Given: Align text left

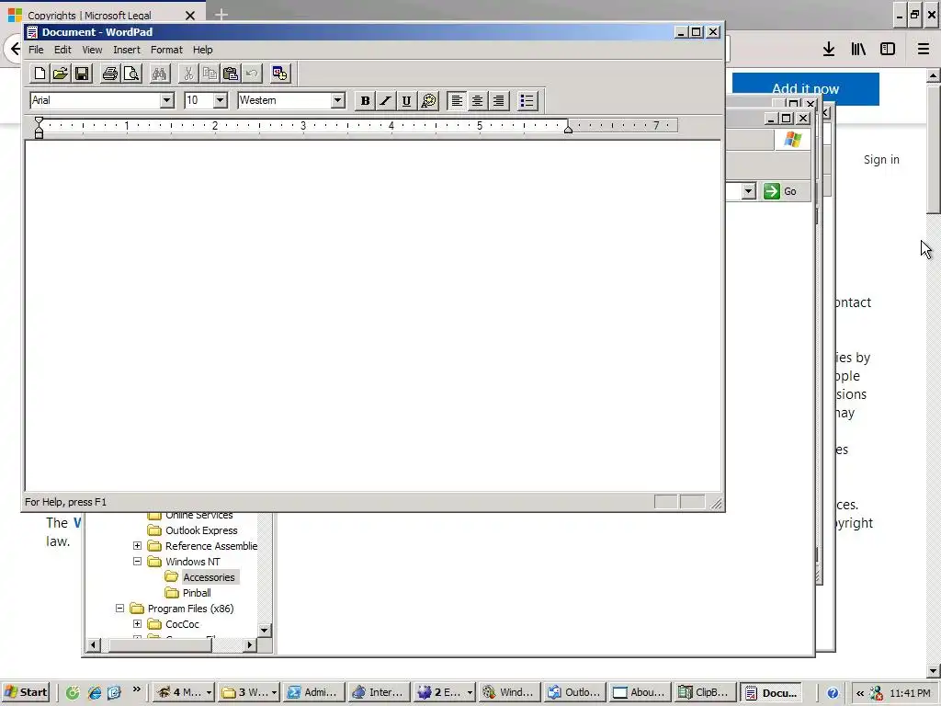Looking at the screenshot, I should coord(456,101).
